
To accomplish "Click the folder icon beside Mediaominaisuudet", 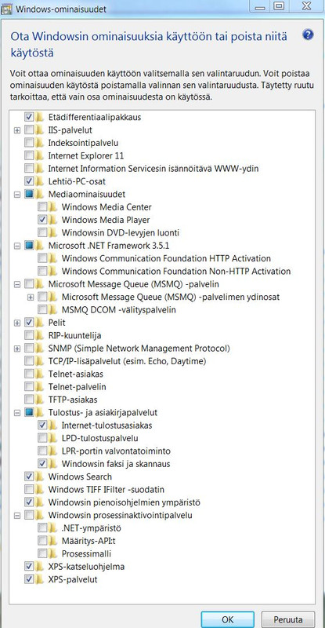I will (39, 194).
